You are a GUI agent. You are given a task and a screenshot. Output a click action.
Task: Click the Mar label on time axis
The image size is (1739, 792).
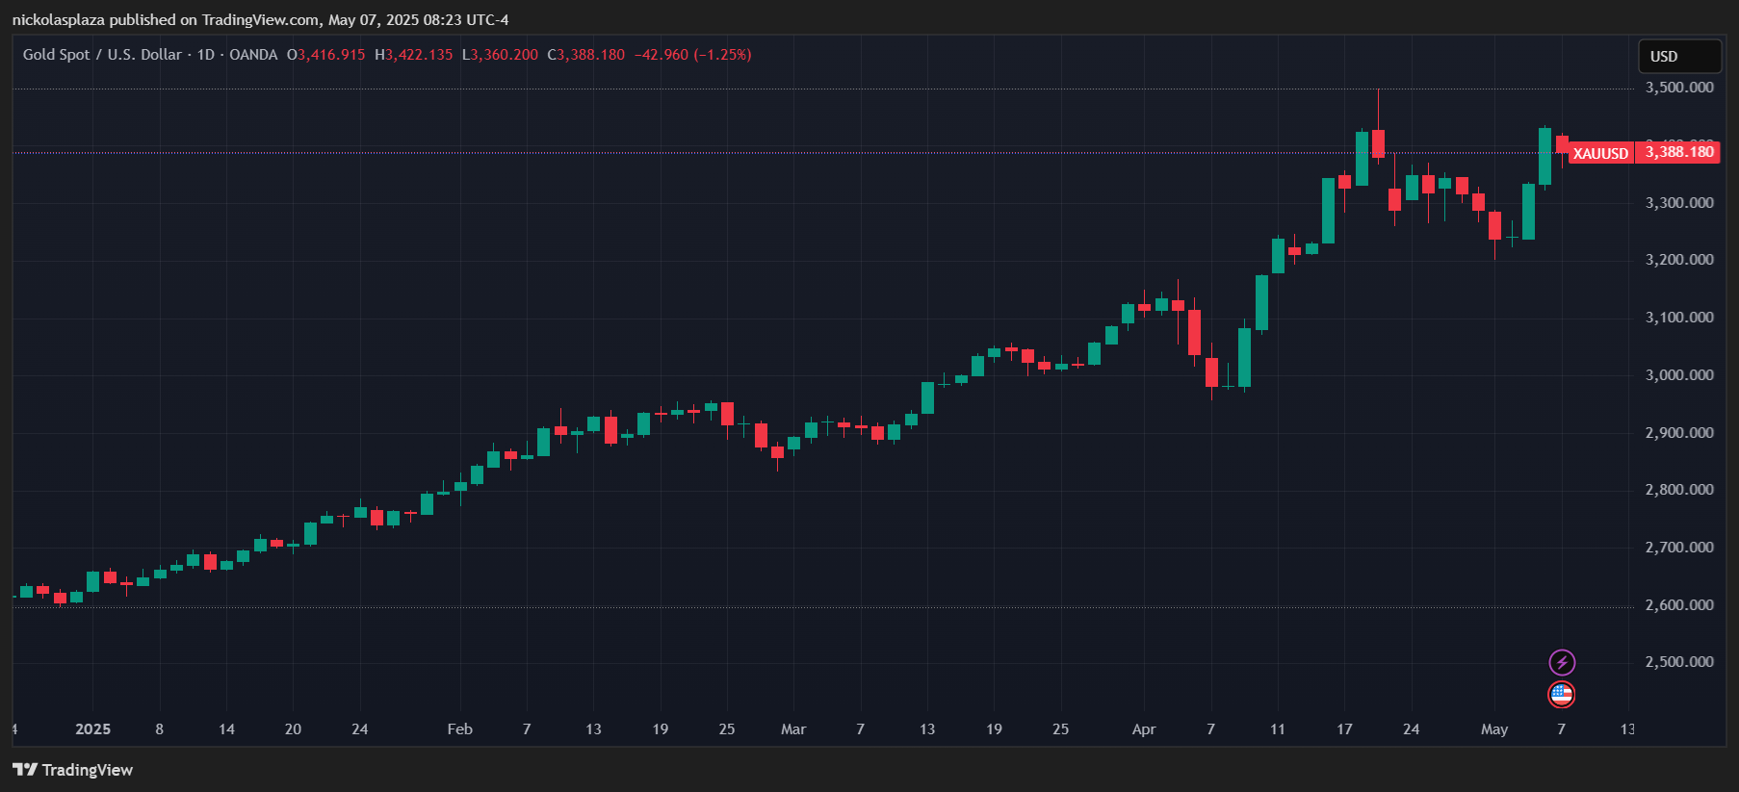click(793, 729)
